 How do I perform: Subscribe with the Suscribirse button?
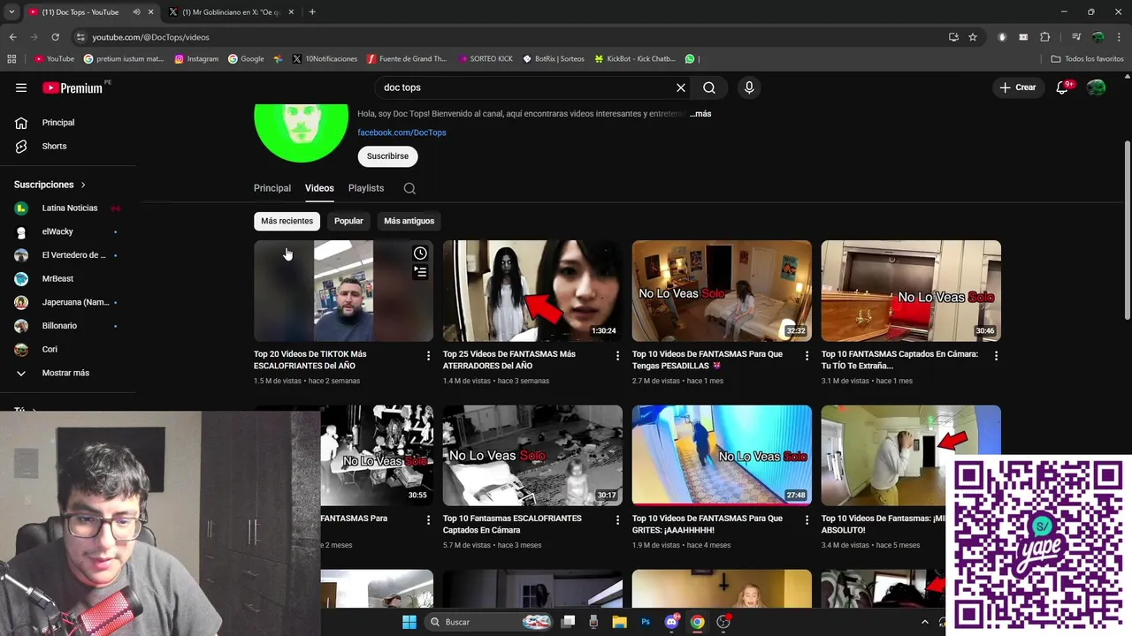coord(387,156)
